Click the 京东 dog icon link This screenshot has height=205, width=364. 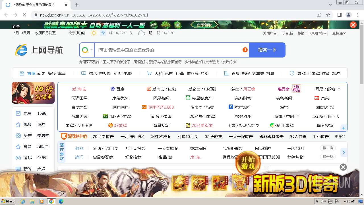coord(317,98)
